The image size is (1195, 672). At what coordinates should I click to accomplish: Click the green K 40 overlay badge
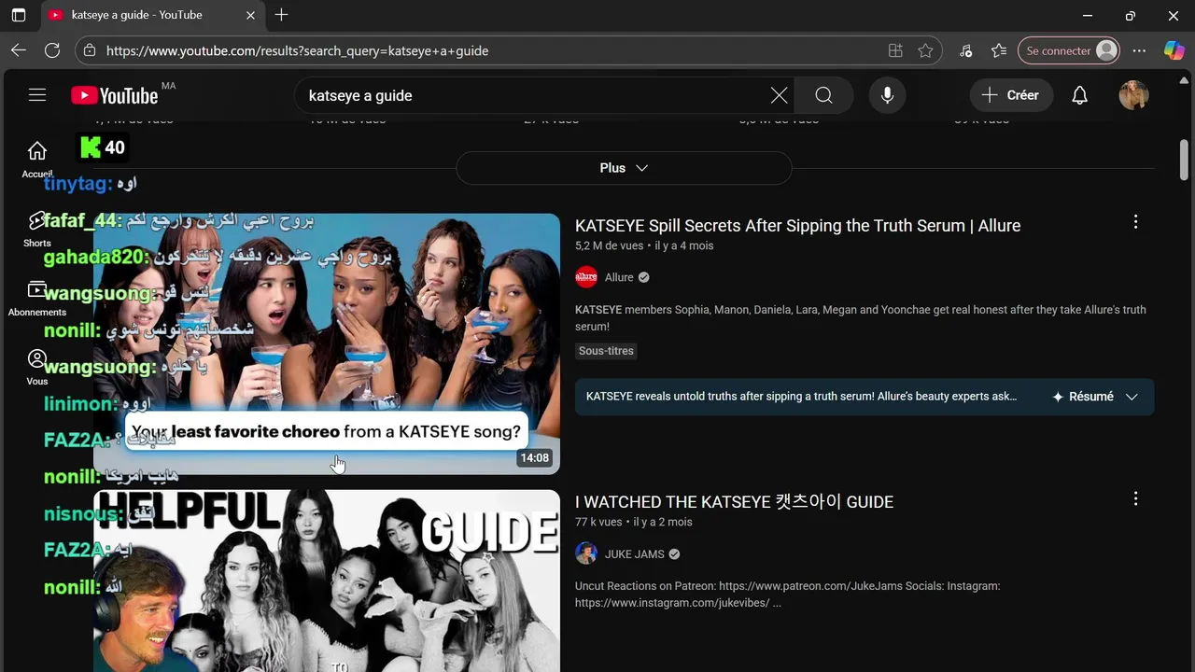click(103, 147)
